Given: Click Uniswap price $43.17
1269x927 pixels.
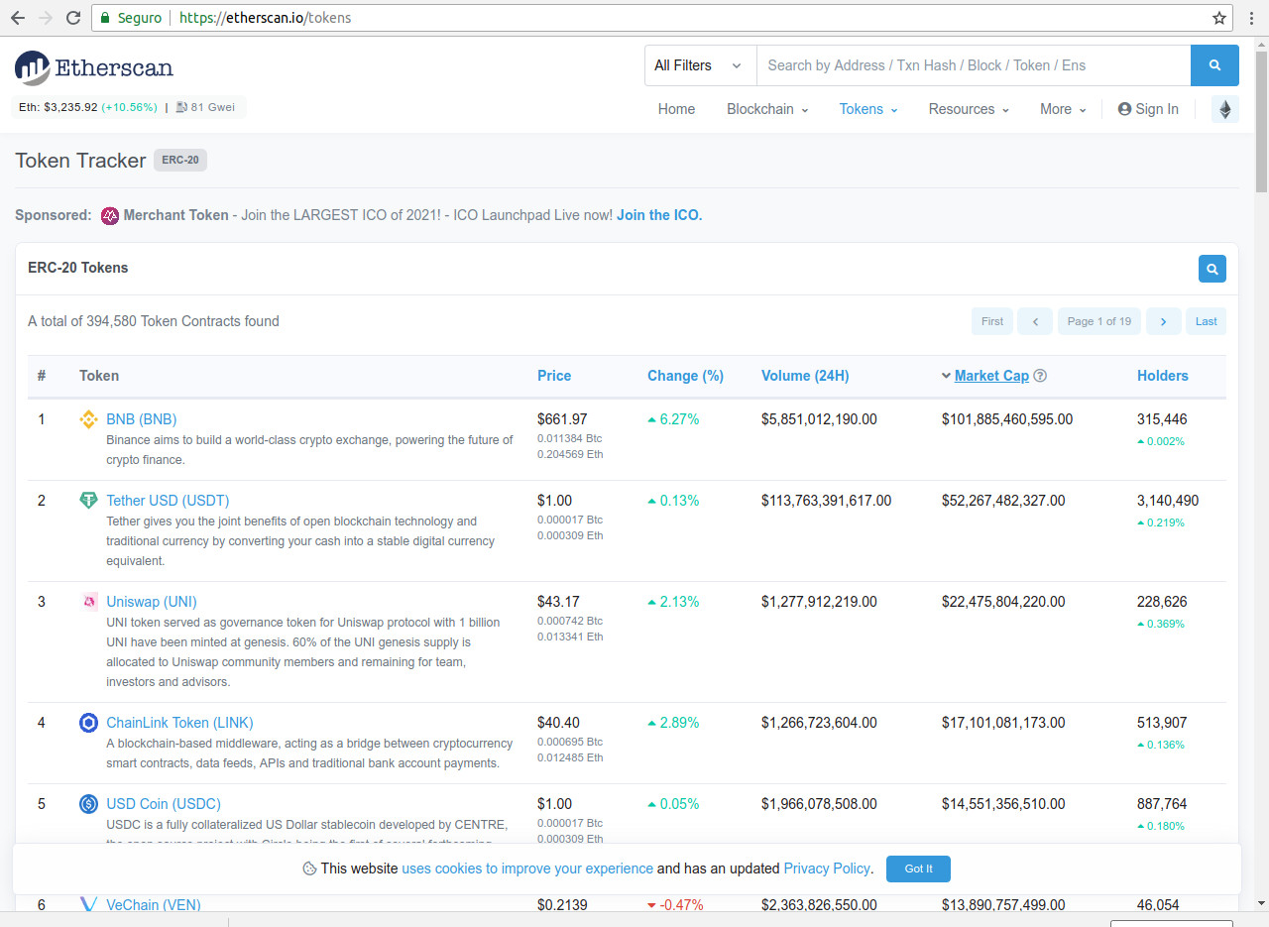Looking at the screenshot, I should click(559, 602).
